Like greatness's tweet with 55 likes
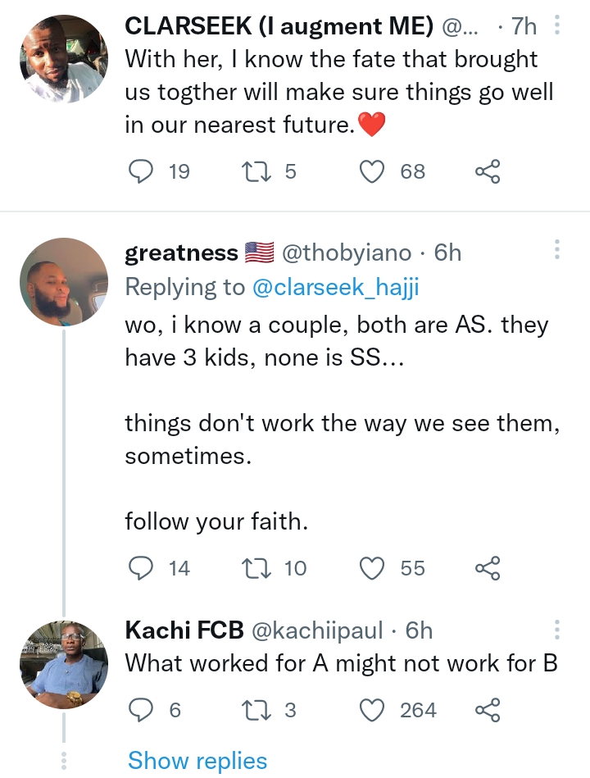590x778 pixels. tap(374, 568)
